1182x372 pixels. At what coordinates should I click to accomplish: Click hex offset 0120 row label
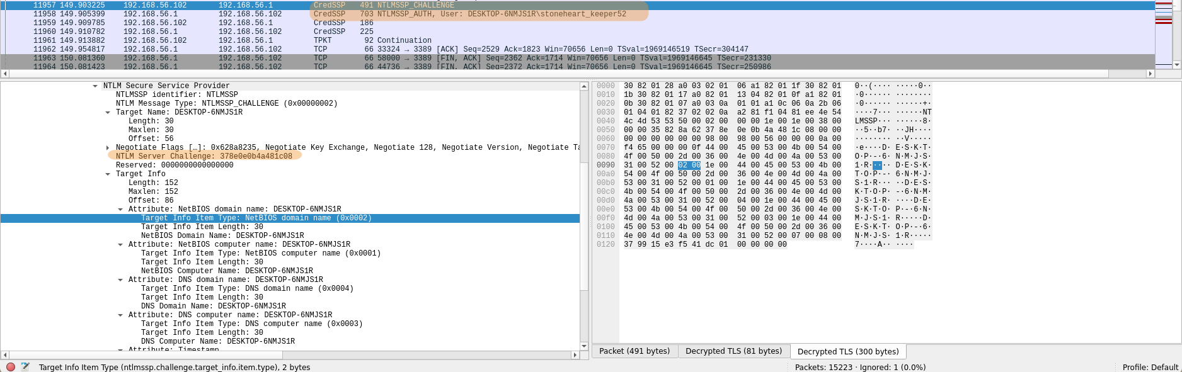(x=605, y=245)
